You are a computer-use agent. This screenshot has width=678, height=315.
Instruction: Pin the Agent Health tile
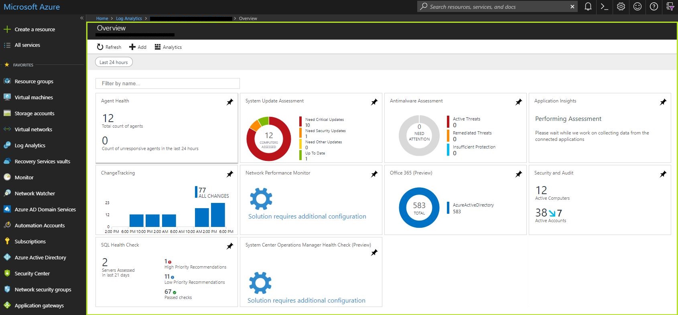[230, 102]
